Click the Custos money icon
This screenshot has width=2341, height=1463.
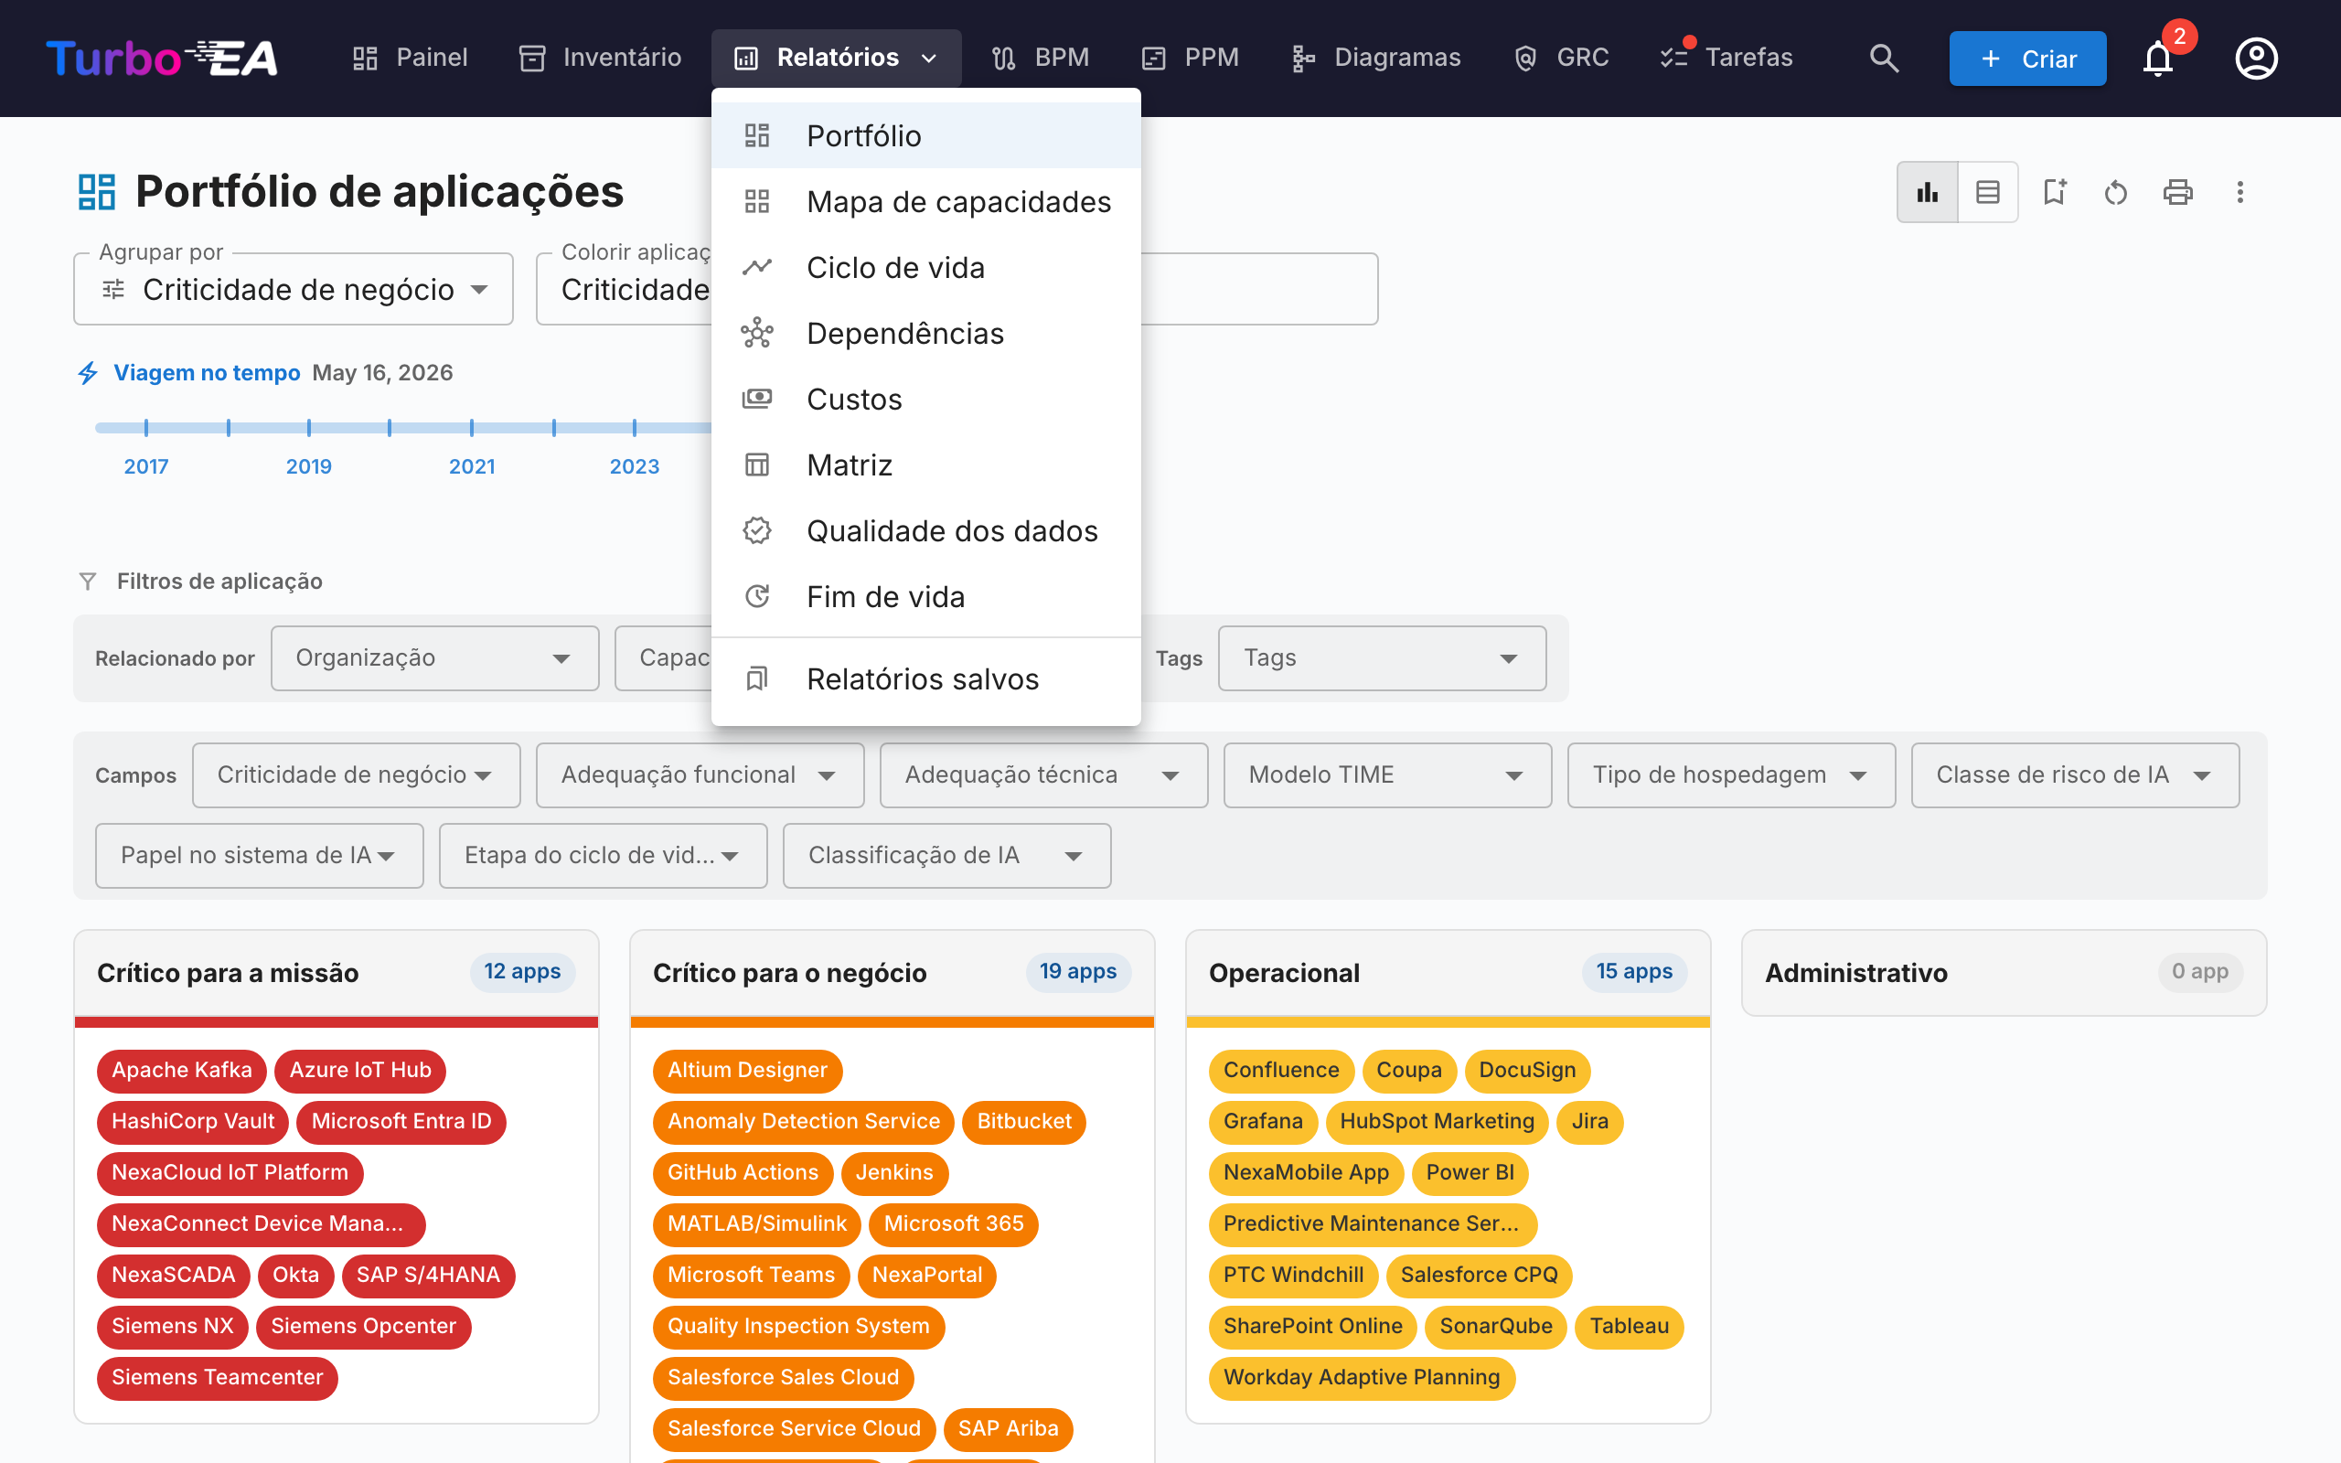(x=757, y=399)
